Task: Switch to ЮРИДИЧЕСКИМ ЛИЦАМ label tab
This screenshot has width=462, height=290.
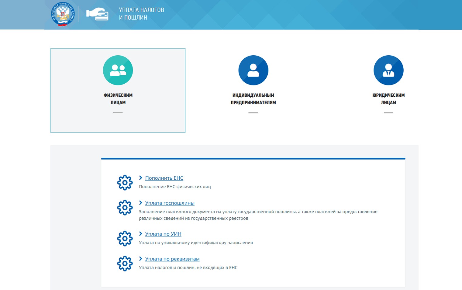Action: [388, 99]
